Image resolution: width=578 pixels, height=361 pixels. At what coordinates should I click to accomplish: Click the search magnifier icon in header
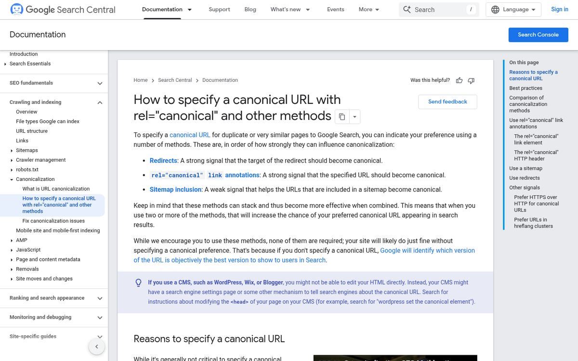pos(407,9)
